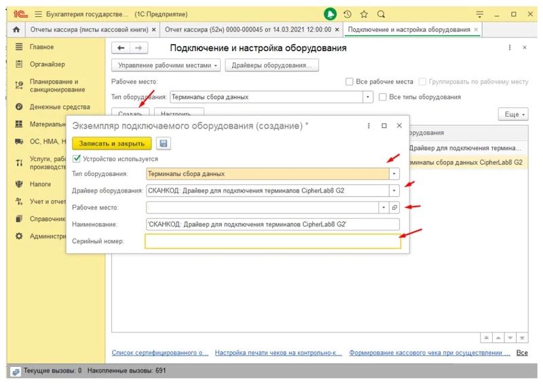Open the Главное sidebar menu item
Screen dimensions: 543x386
(41, 47)
